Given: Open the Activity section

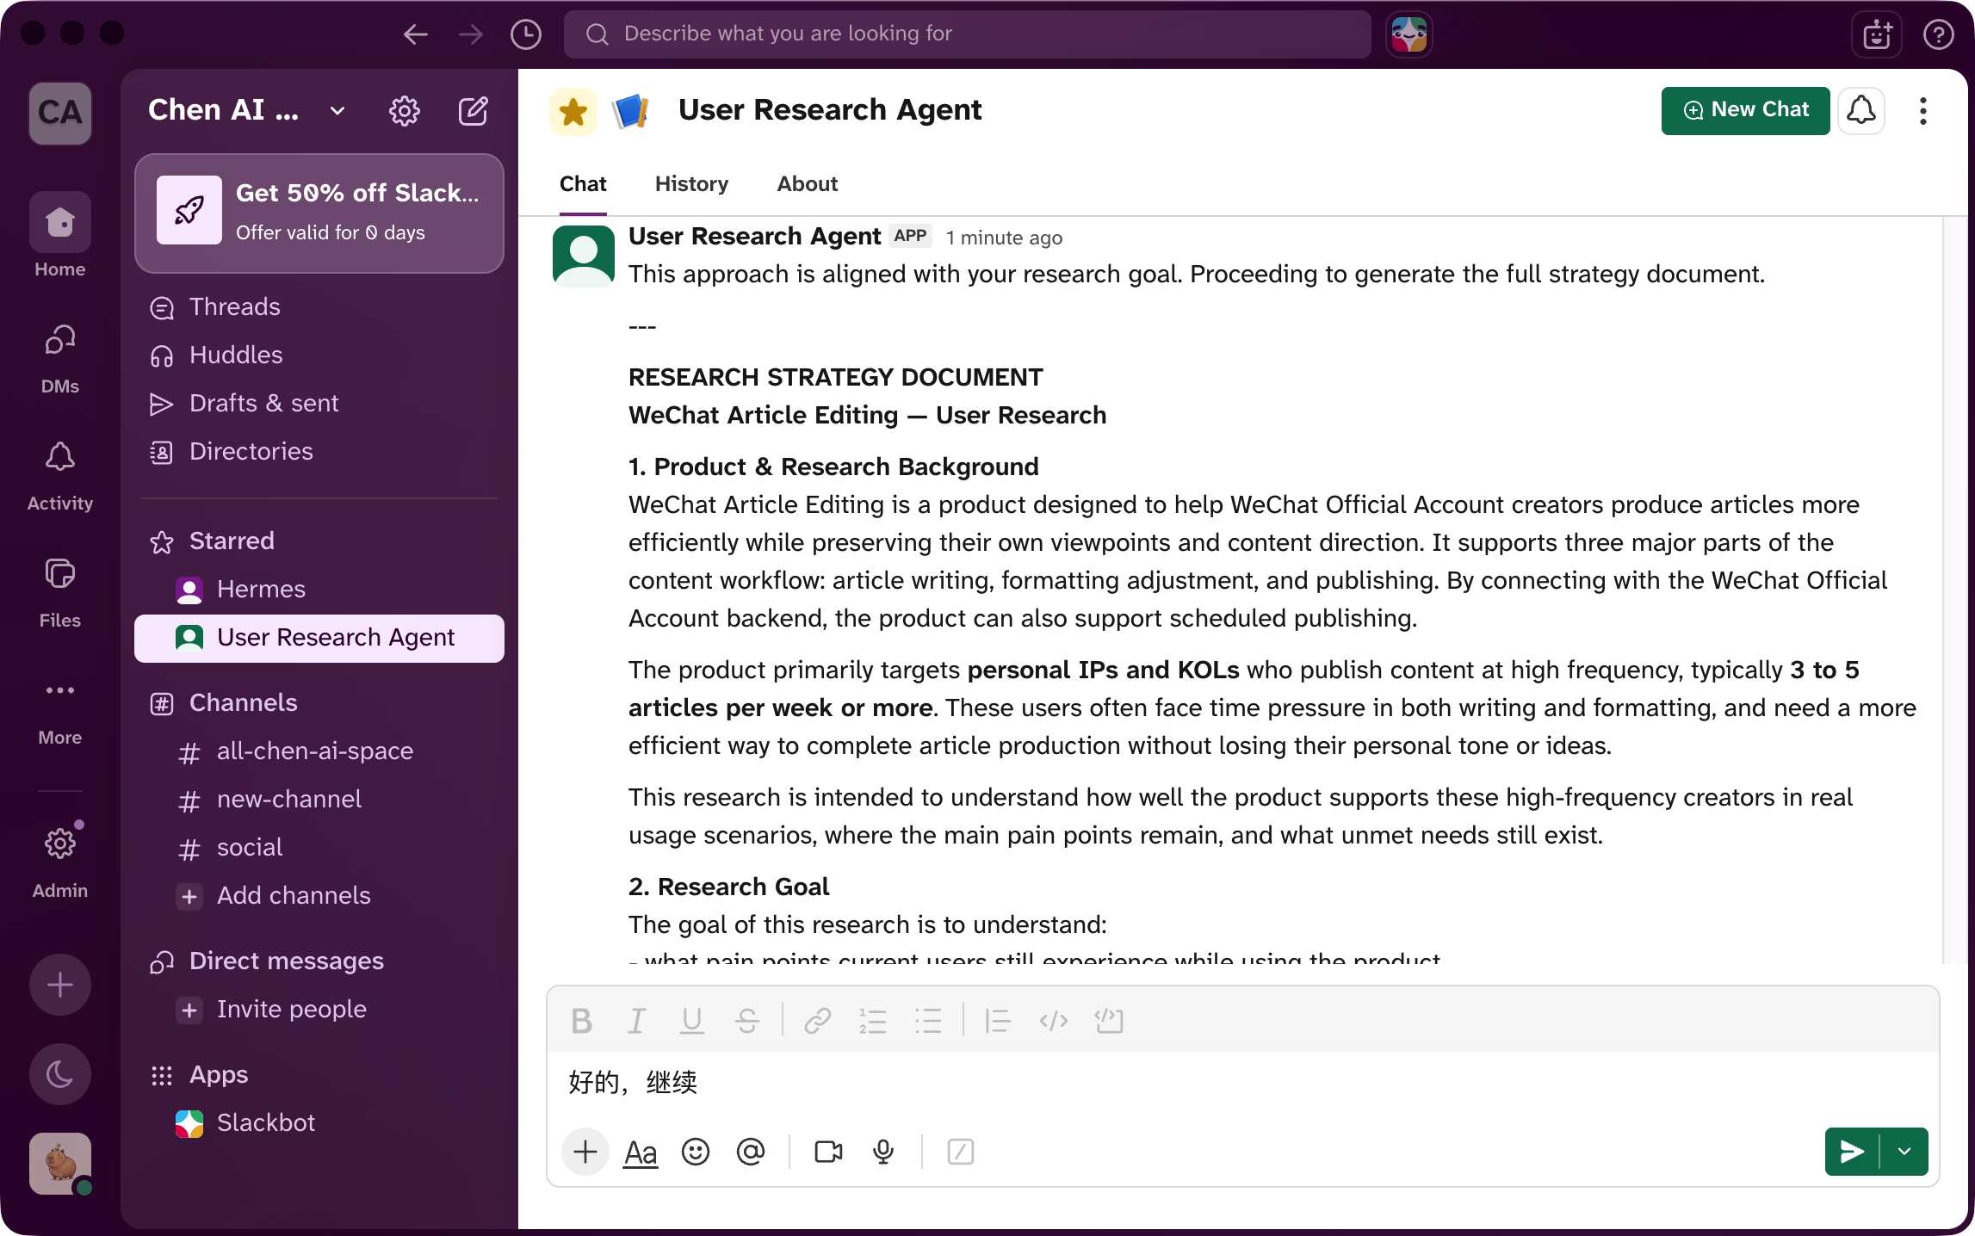Looking at the screenshot, I should pos(60,475).
